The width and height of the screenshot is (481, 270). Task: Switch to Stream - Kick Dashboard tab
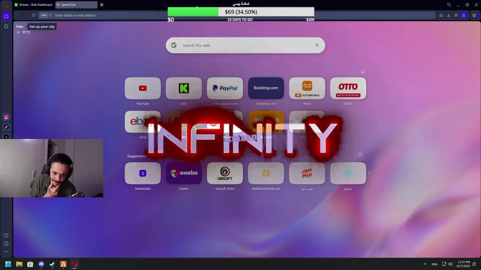coord(34,5)
